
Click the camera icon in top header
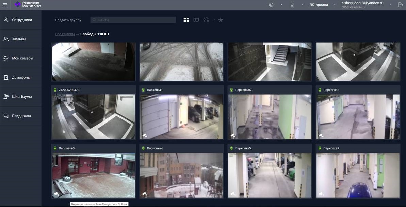[x=292, y=5]
